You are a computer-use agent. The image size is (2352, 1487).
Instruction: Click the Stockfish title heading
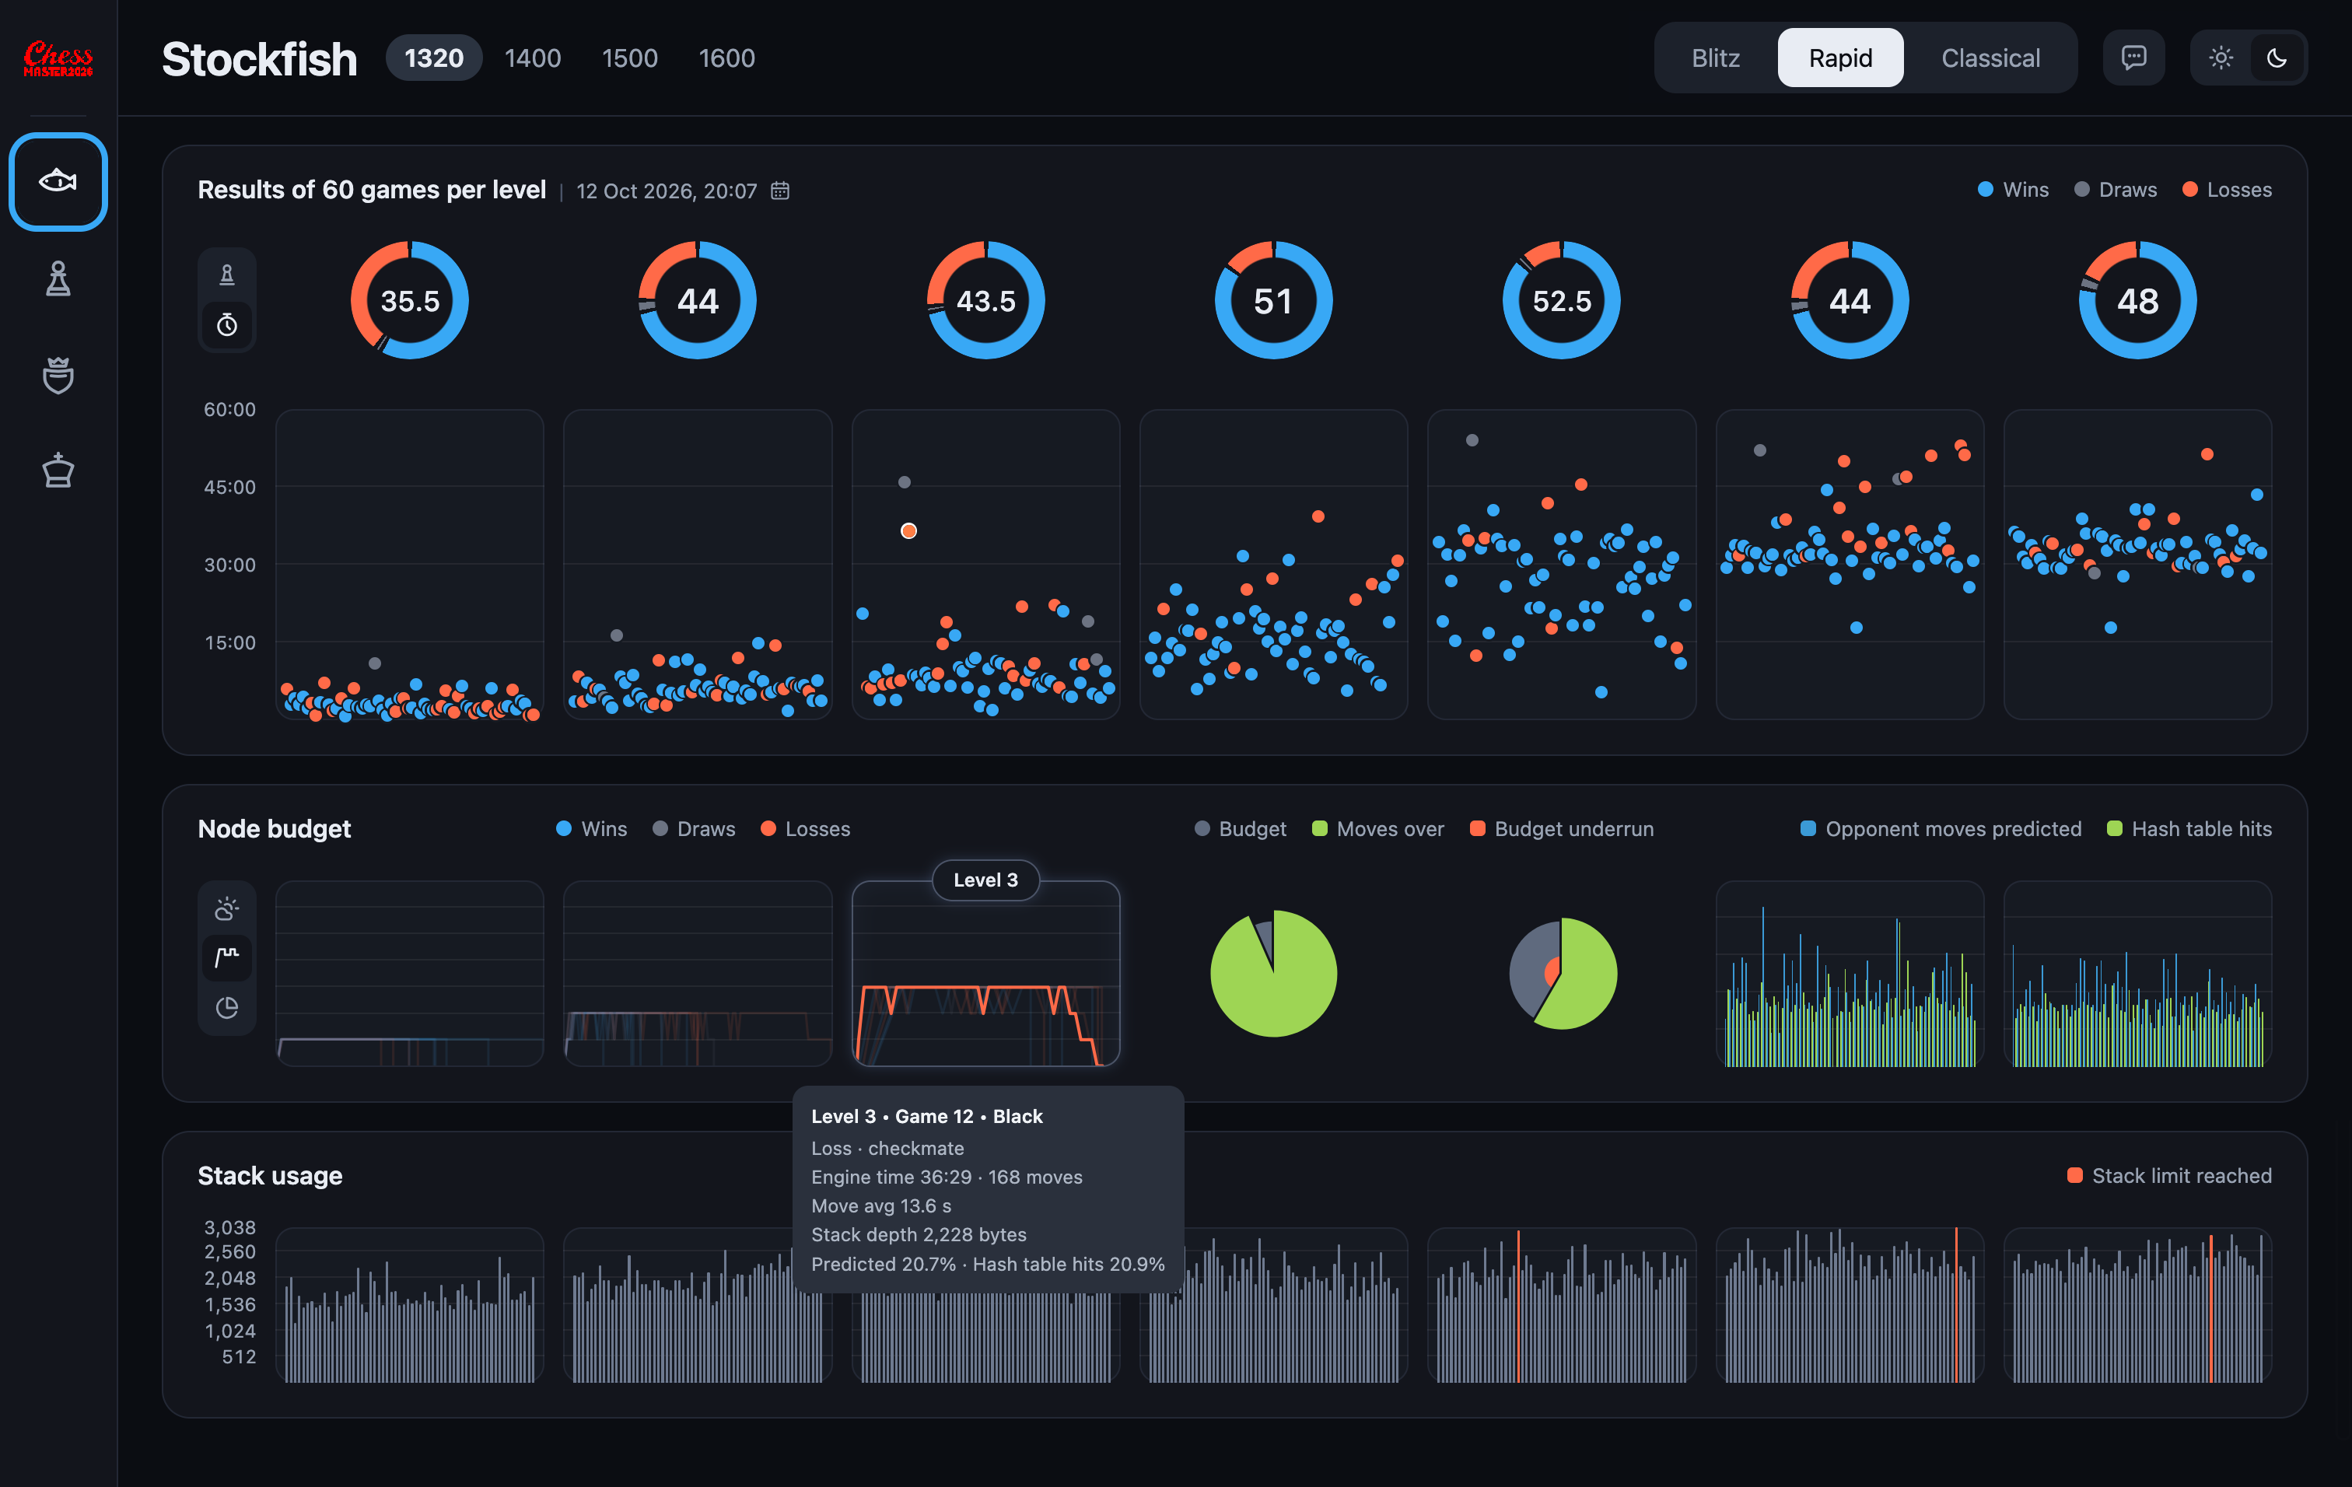259,58
